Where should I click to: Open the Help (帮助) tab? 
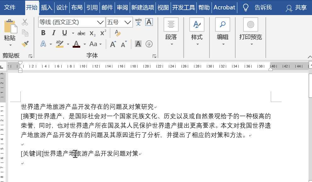(204, 7)
